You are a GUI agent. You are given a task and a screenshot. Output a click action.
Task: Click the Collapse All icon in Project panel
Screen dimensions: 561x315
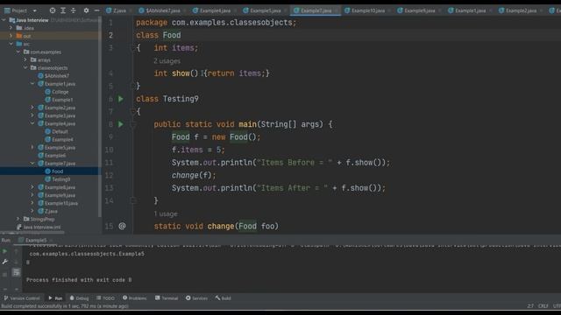click(74, 10)
